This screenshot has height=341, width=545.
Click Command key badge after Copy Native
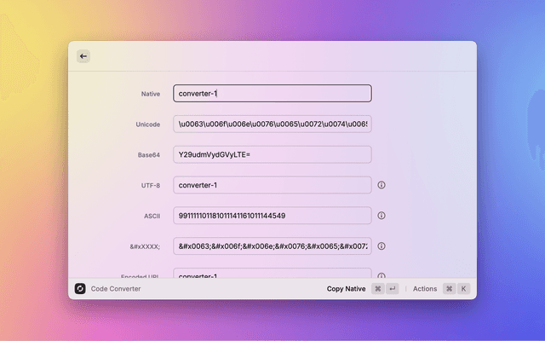point(377,289)
